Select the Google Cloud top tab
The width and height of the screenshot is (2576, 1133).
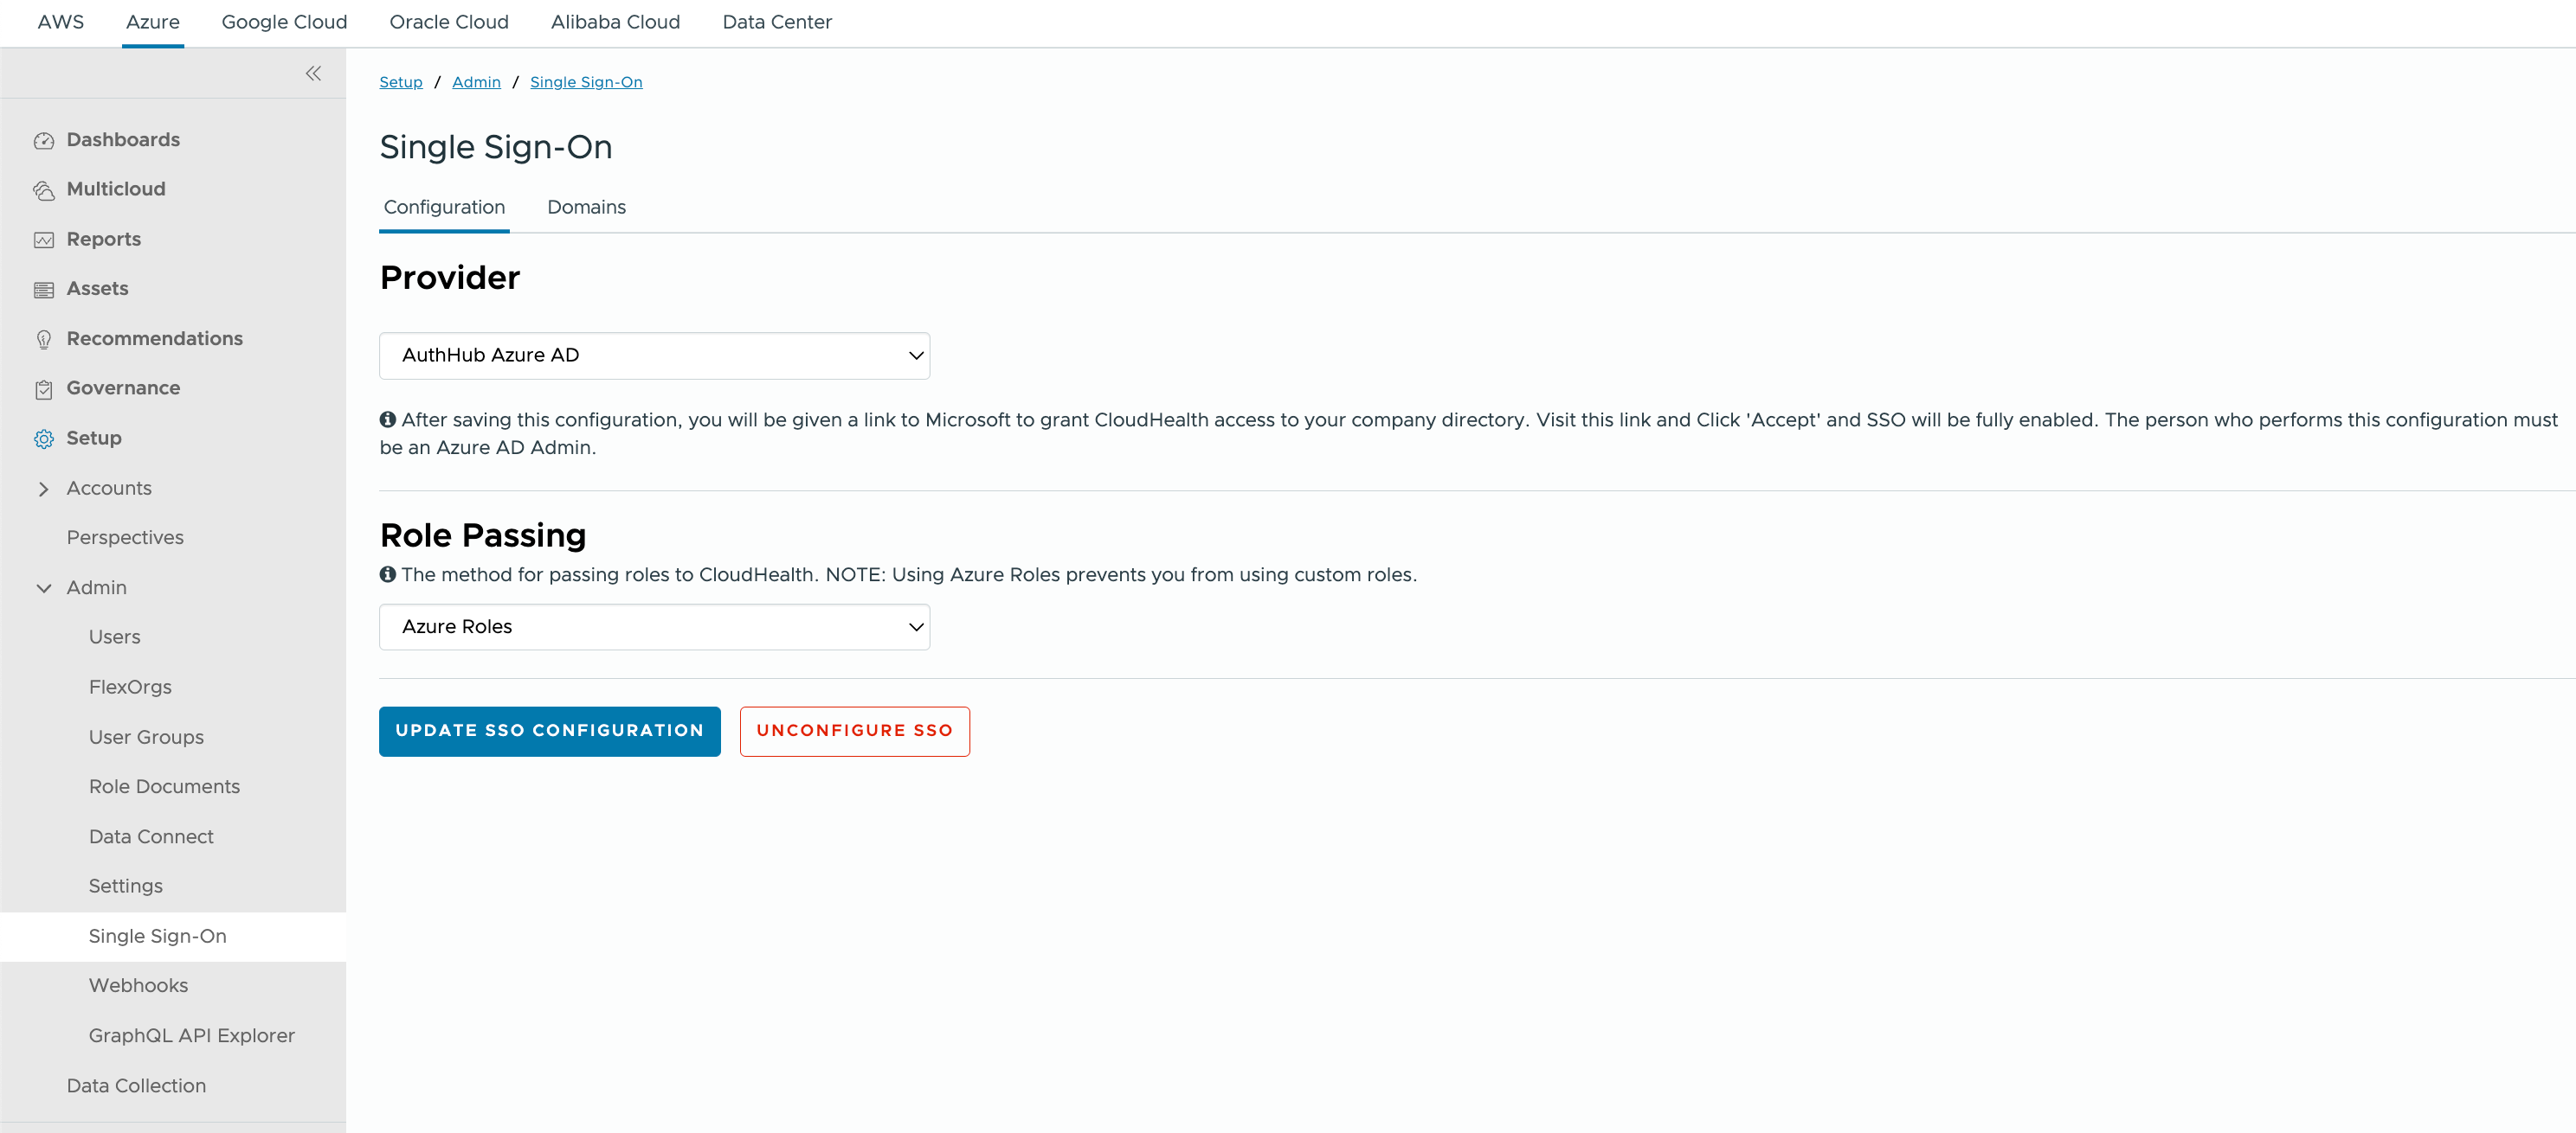tap(284, 22)
